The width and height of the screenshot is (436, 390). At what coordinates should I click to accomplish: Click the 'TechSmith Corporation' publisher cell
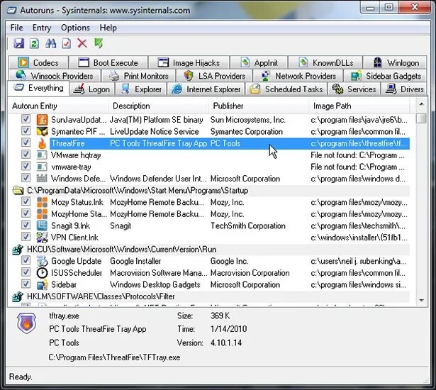pyautogui.click(x=248, y=226)
